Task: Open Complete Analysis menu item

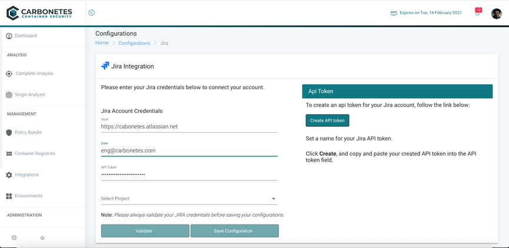Action: [34, 73]
